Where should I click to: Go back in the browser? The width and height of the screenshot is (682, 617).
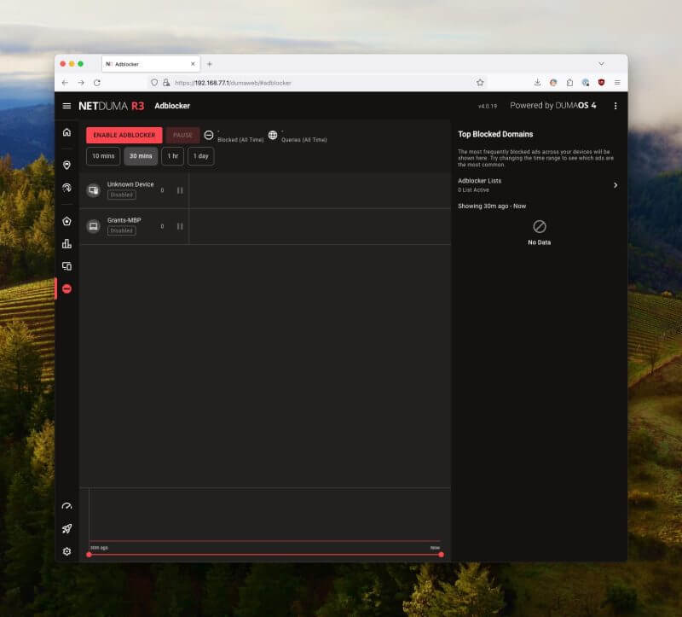[65, 83]
